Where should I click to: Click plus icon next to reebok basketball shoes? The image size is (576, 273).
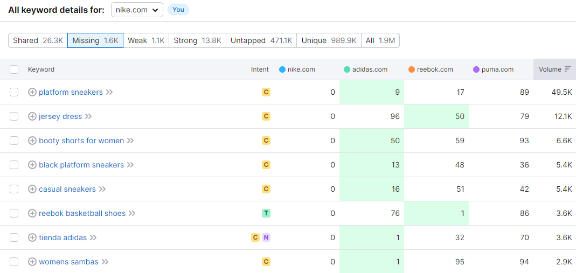pos(32,213)
